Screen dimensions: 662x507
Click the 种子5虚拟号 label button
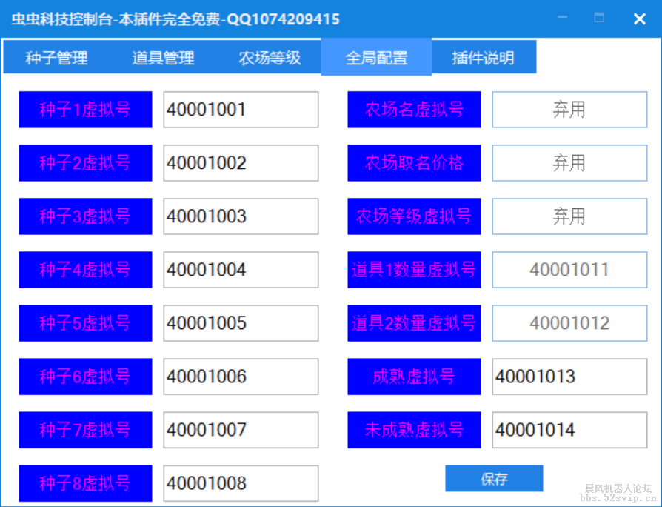tap(84, 323)
